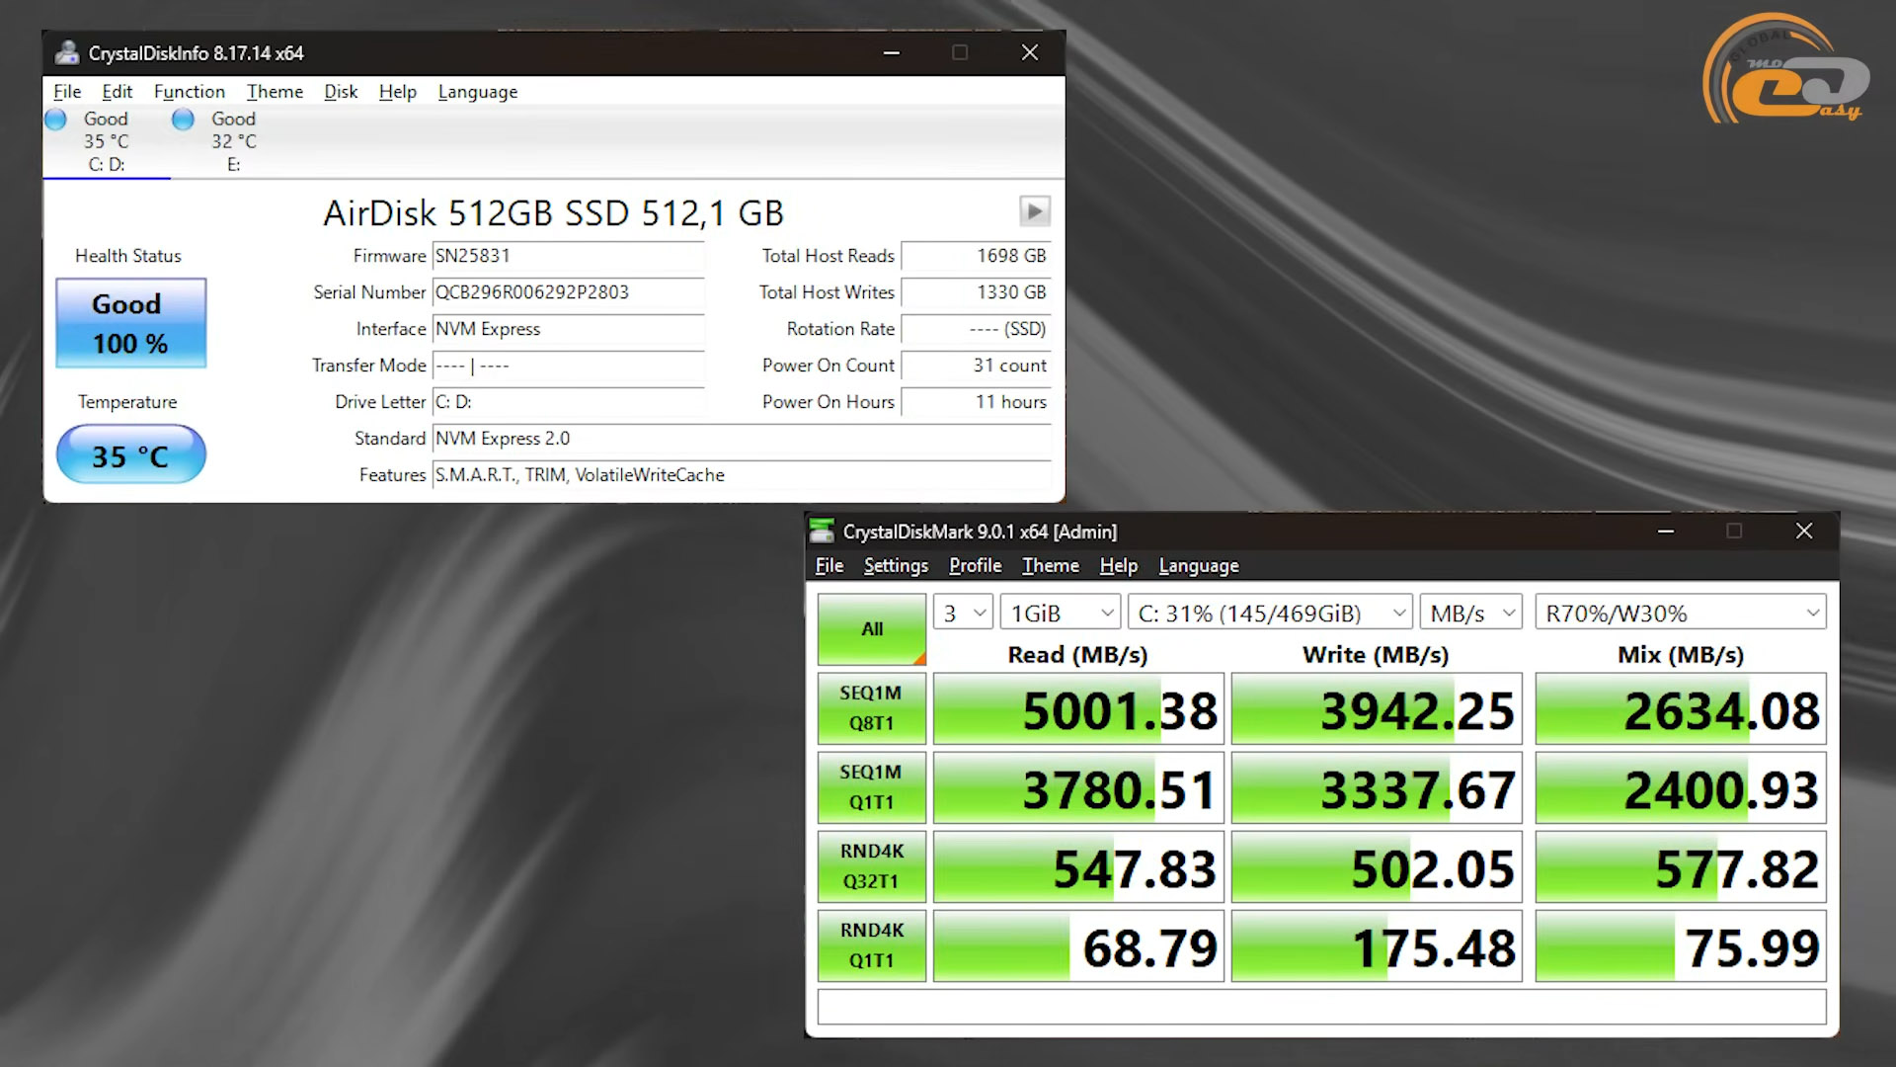Start the RND4K Q32T1 test
This screenshot has width=1896, height=1067.
[x=871, y=866]
